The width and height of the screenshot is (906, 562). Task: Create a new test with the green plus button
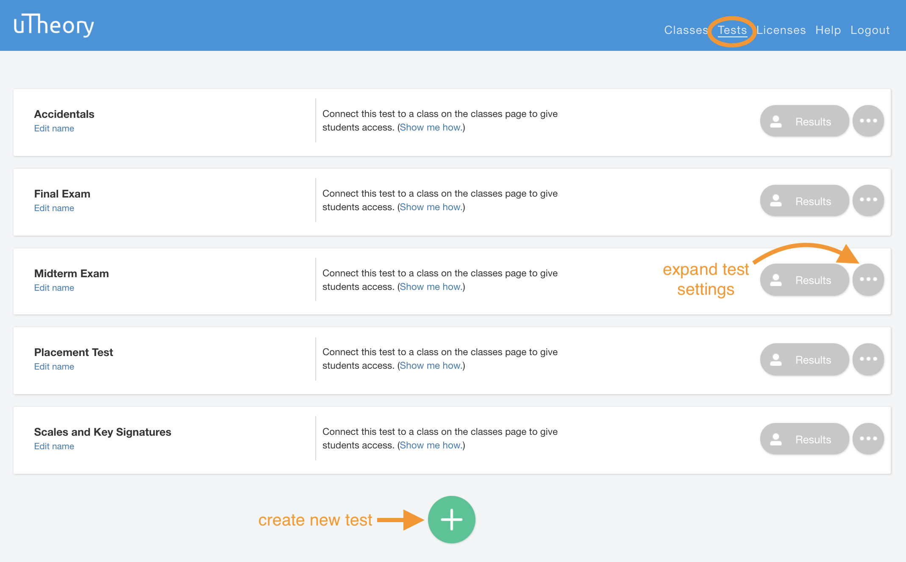point(452,520)
